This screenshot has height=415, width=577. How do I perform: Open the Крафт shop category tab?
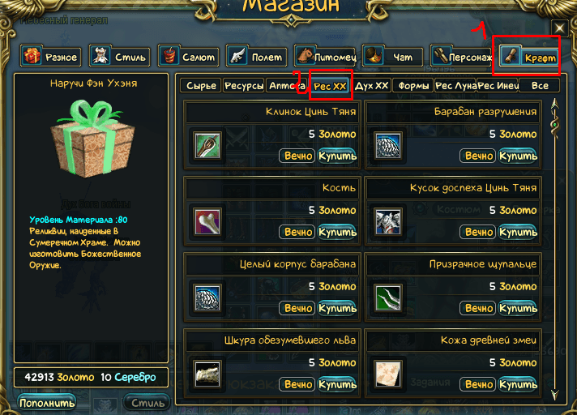pos(528,57)
